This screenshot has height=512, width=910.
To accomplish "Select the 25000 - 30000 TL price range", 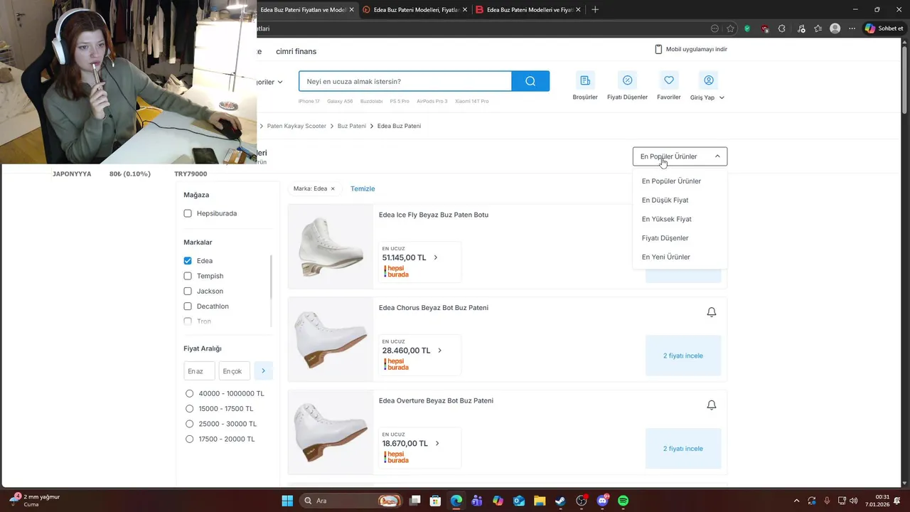I will point(189,424).
